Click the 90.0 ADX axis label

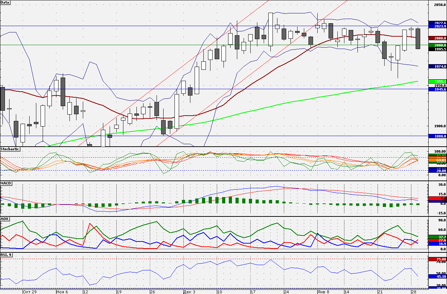pos(441,220)
